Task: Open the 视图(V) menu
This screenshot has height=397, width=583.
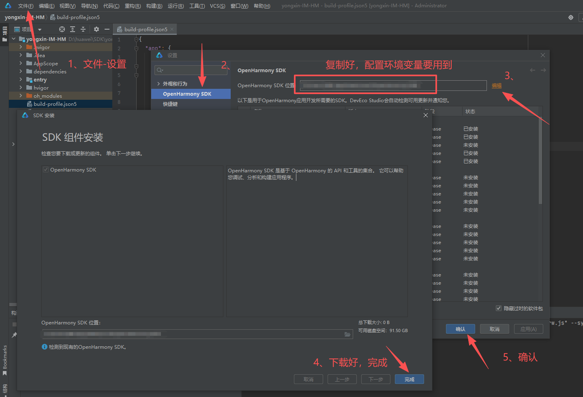Action: pyautogui.click(x=67, y=6)
